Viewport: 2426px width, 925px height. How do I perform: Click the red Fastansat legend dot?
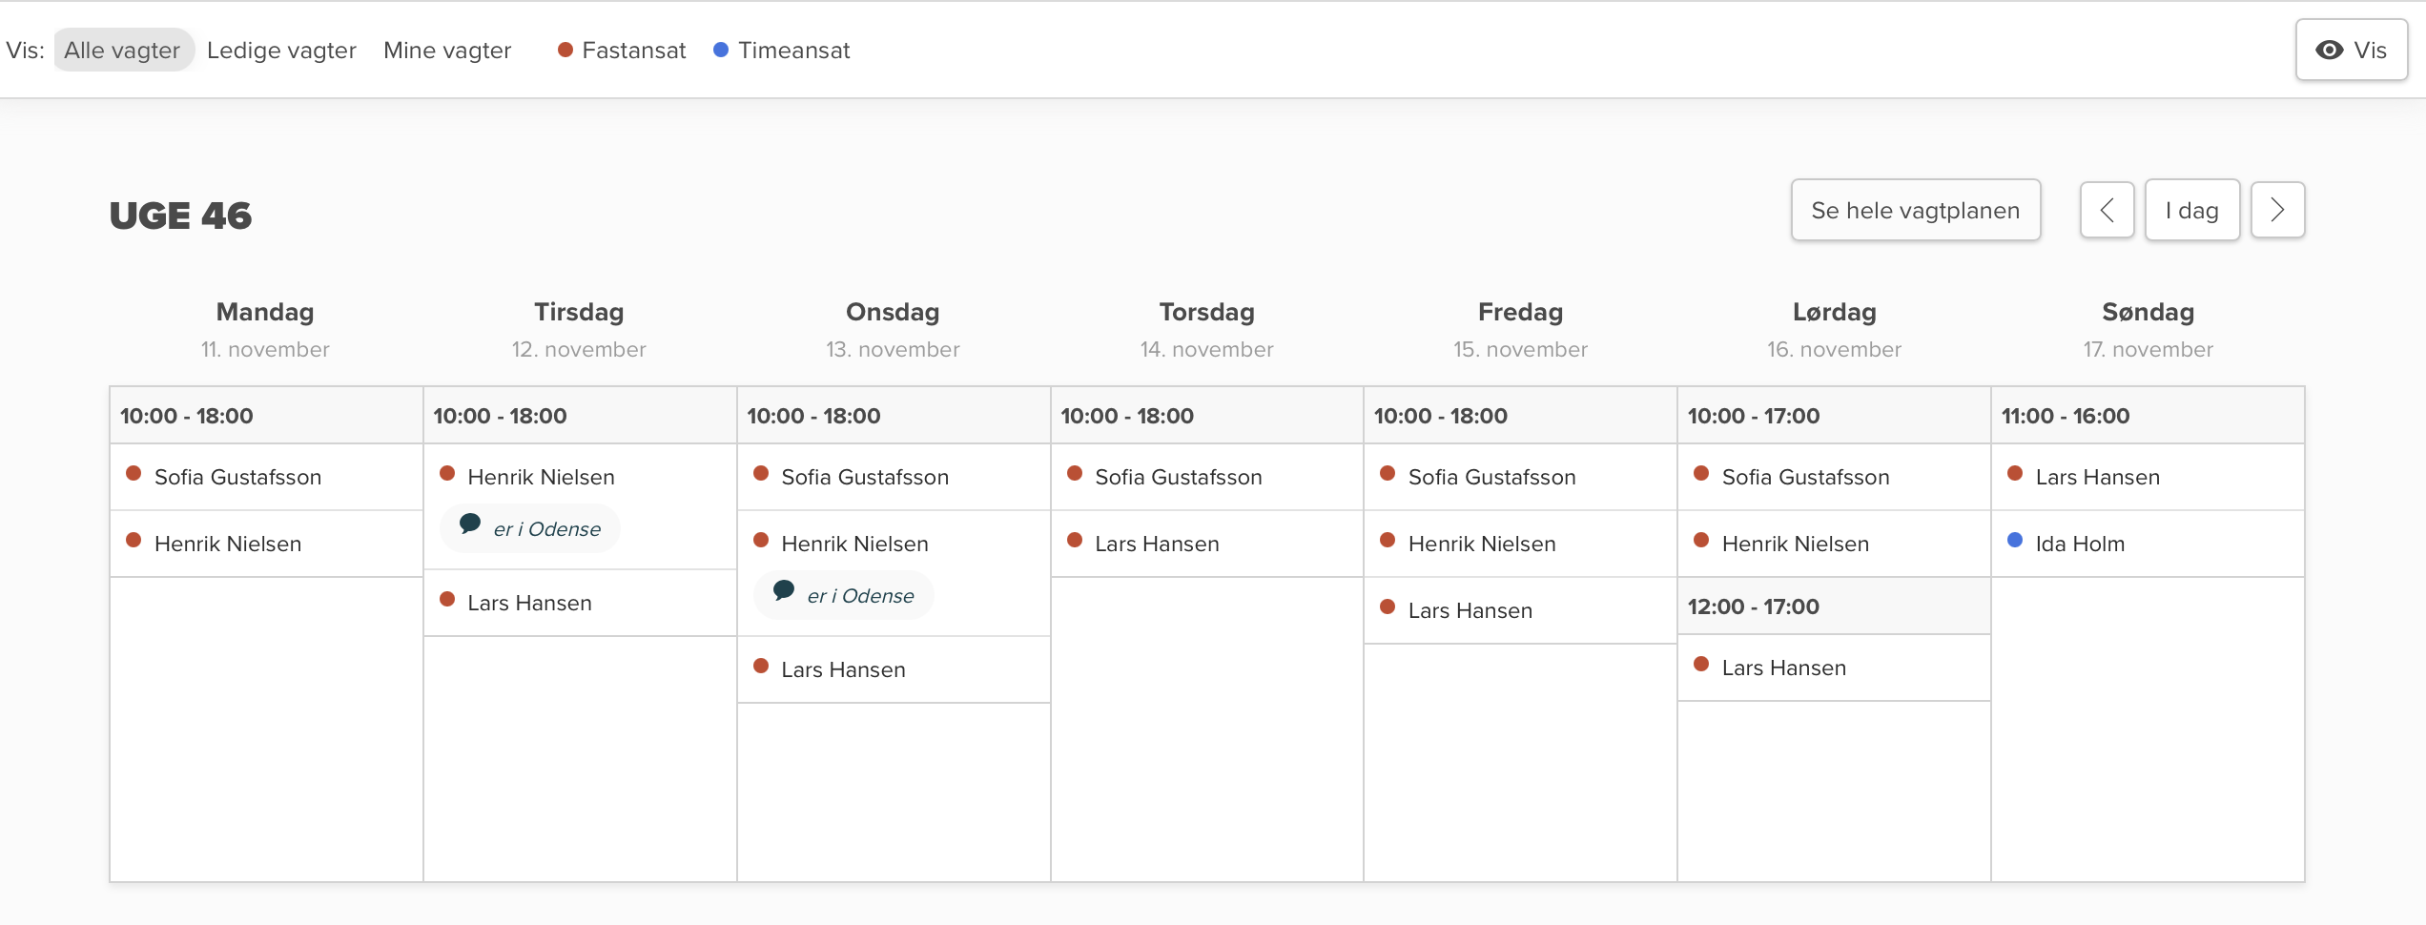click(x=565, y=50)
